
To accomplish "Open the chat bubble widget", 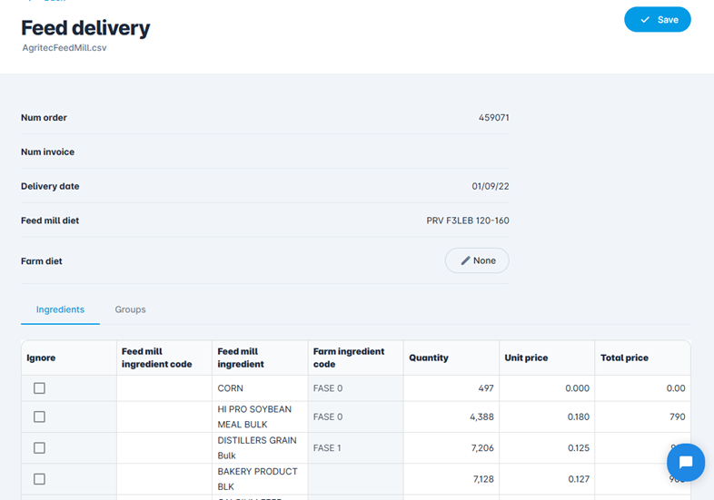I will [685, 462].
